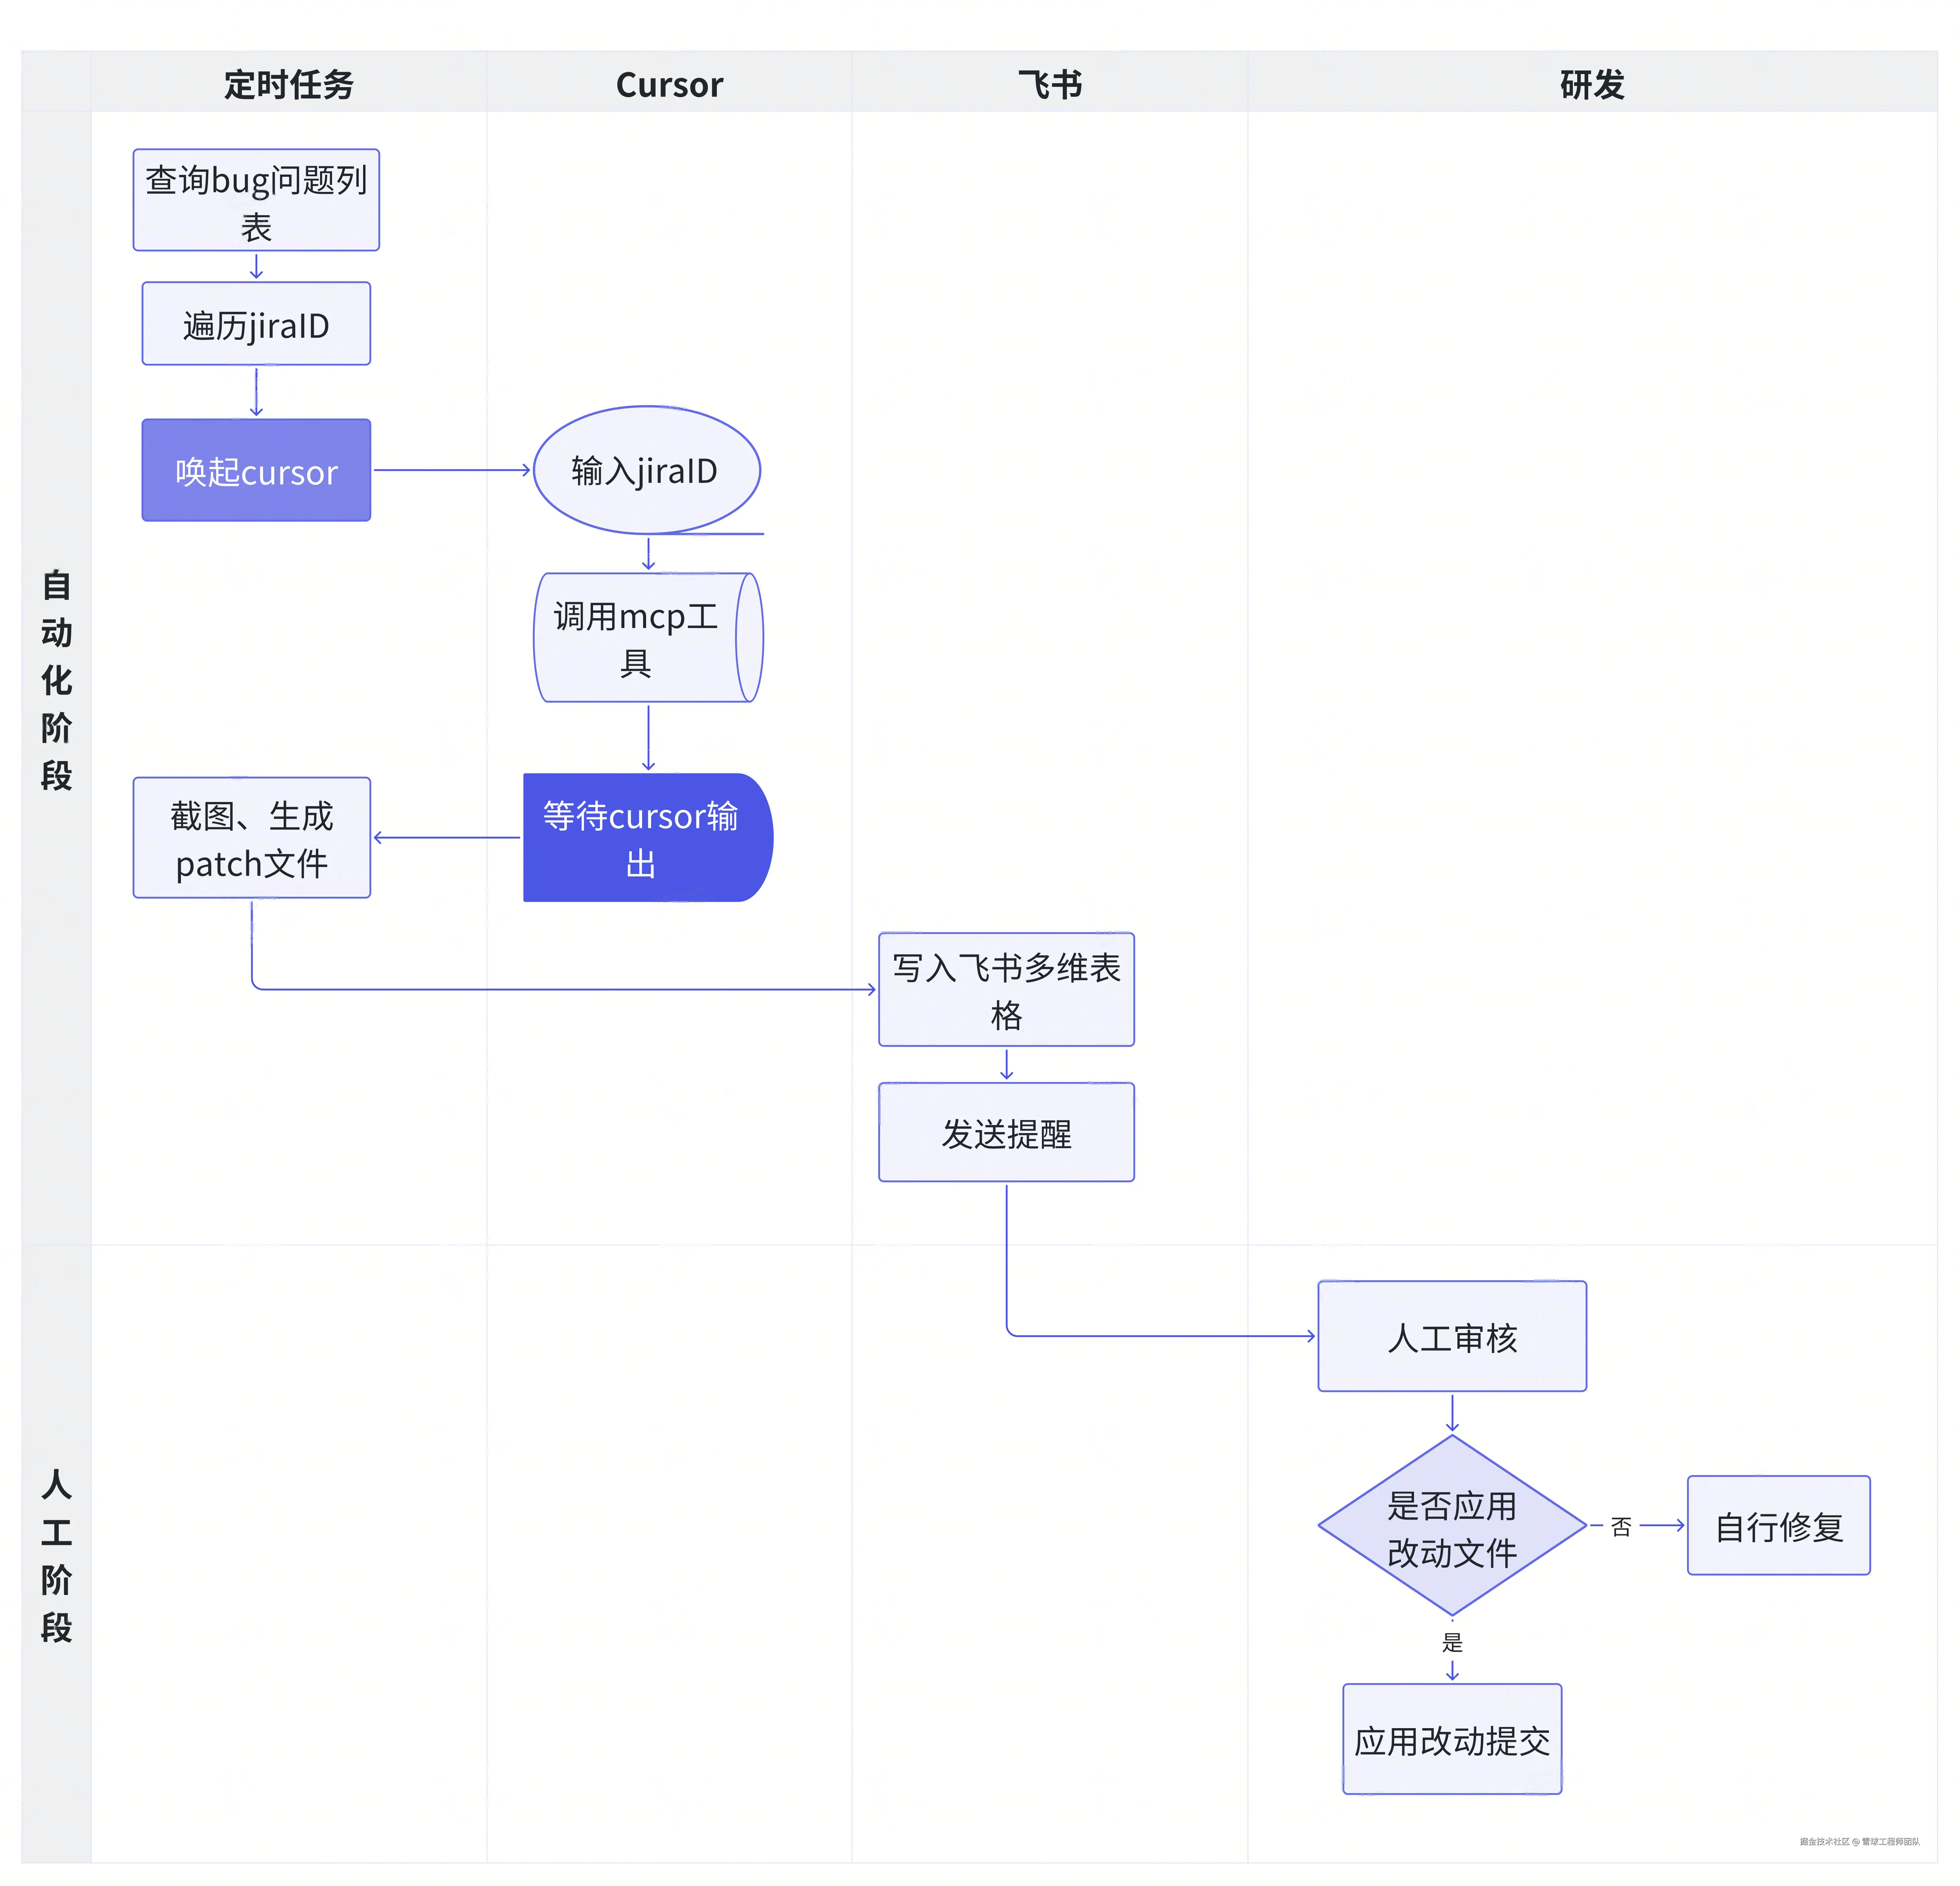The height and width of the screenshot is (1886, 1960).
Task: Select the 人工审核 node
Action: (x=1452, y=1337)
